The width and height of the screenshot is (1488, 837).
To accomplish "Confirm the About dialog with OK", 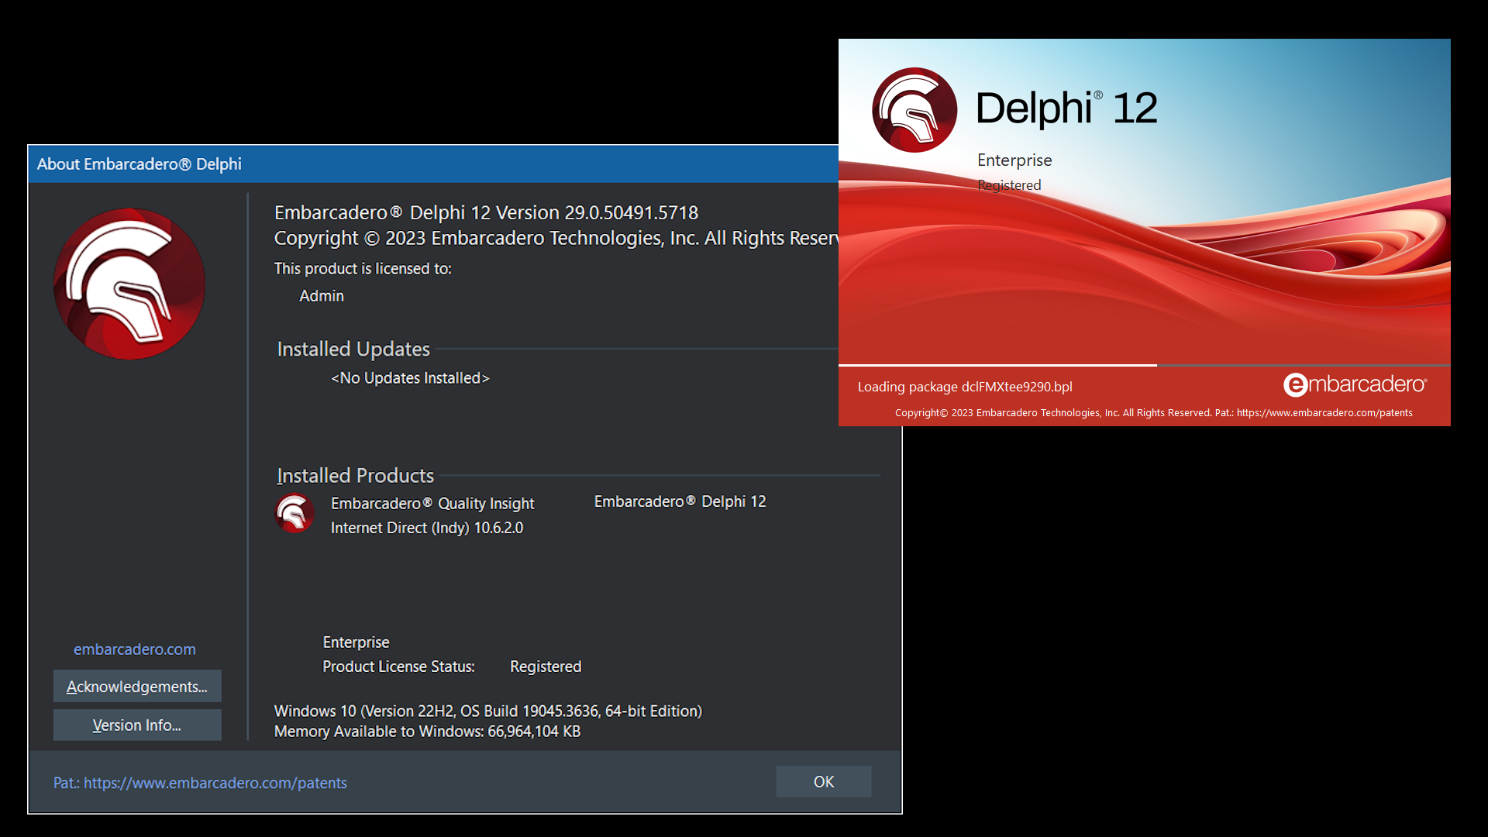I will point(824,782).
